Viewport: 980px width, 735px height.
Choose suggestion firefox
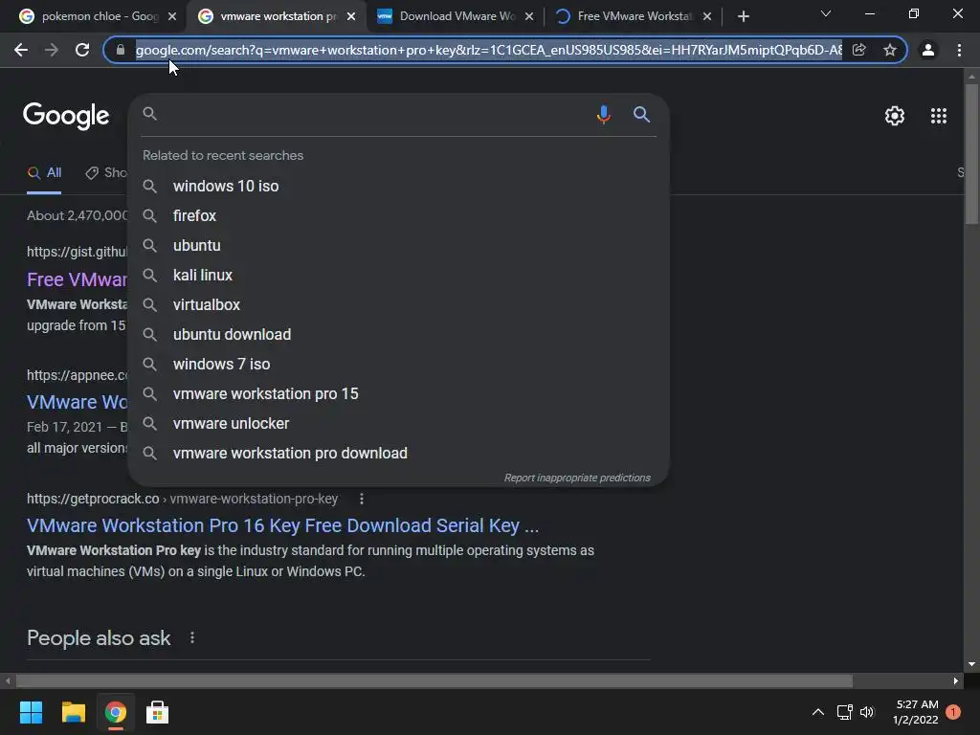[399, 215]
